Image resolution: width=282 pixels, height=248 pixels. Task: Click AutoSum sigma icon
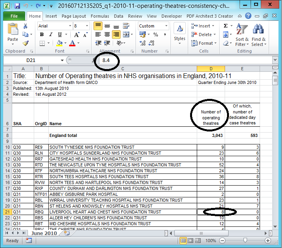(225, 26)
